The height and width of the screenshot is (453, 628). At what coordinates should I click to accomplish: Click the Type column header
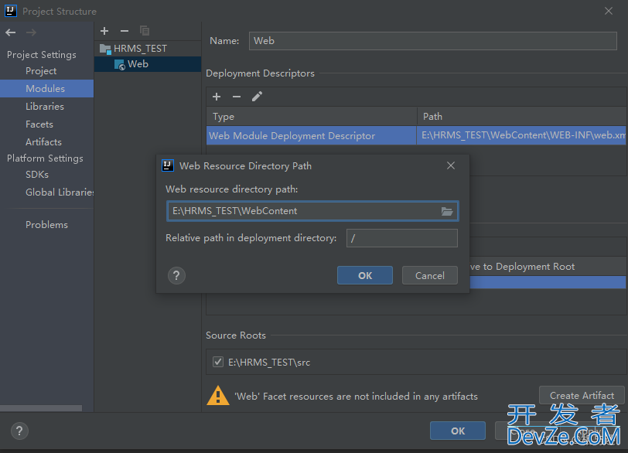pyautogui.click(x=312, y=117)
